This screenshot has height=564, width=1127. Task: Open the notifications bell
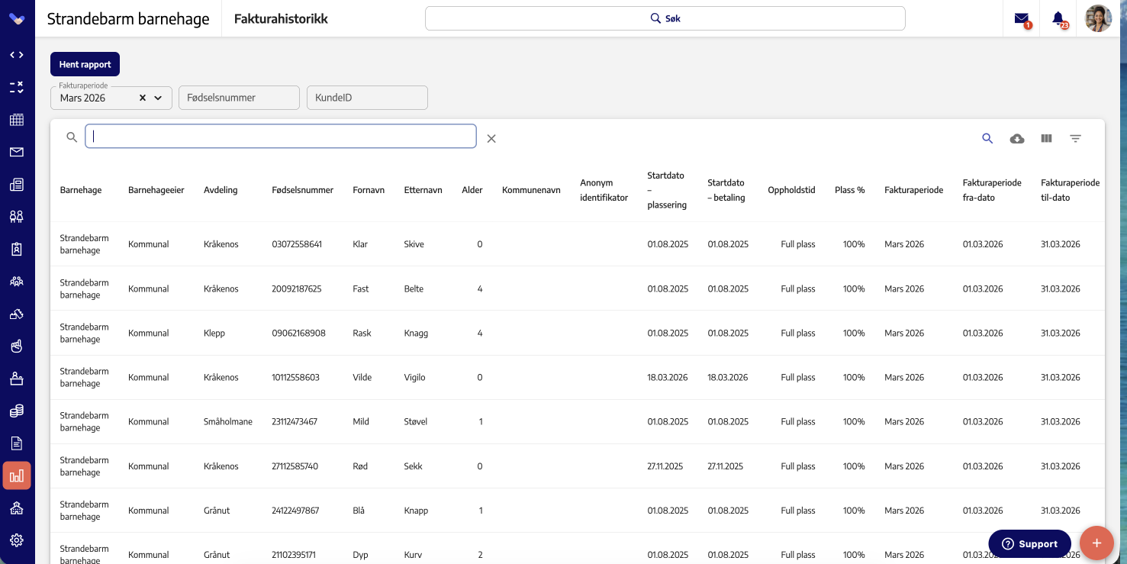(1058, 19)
